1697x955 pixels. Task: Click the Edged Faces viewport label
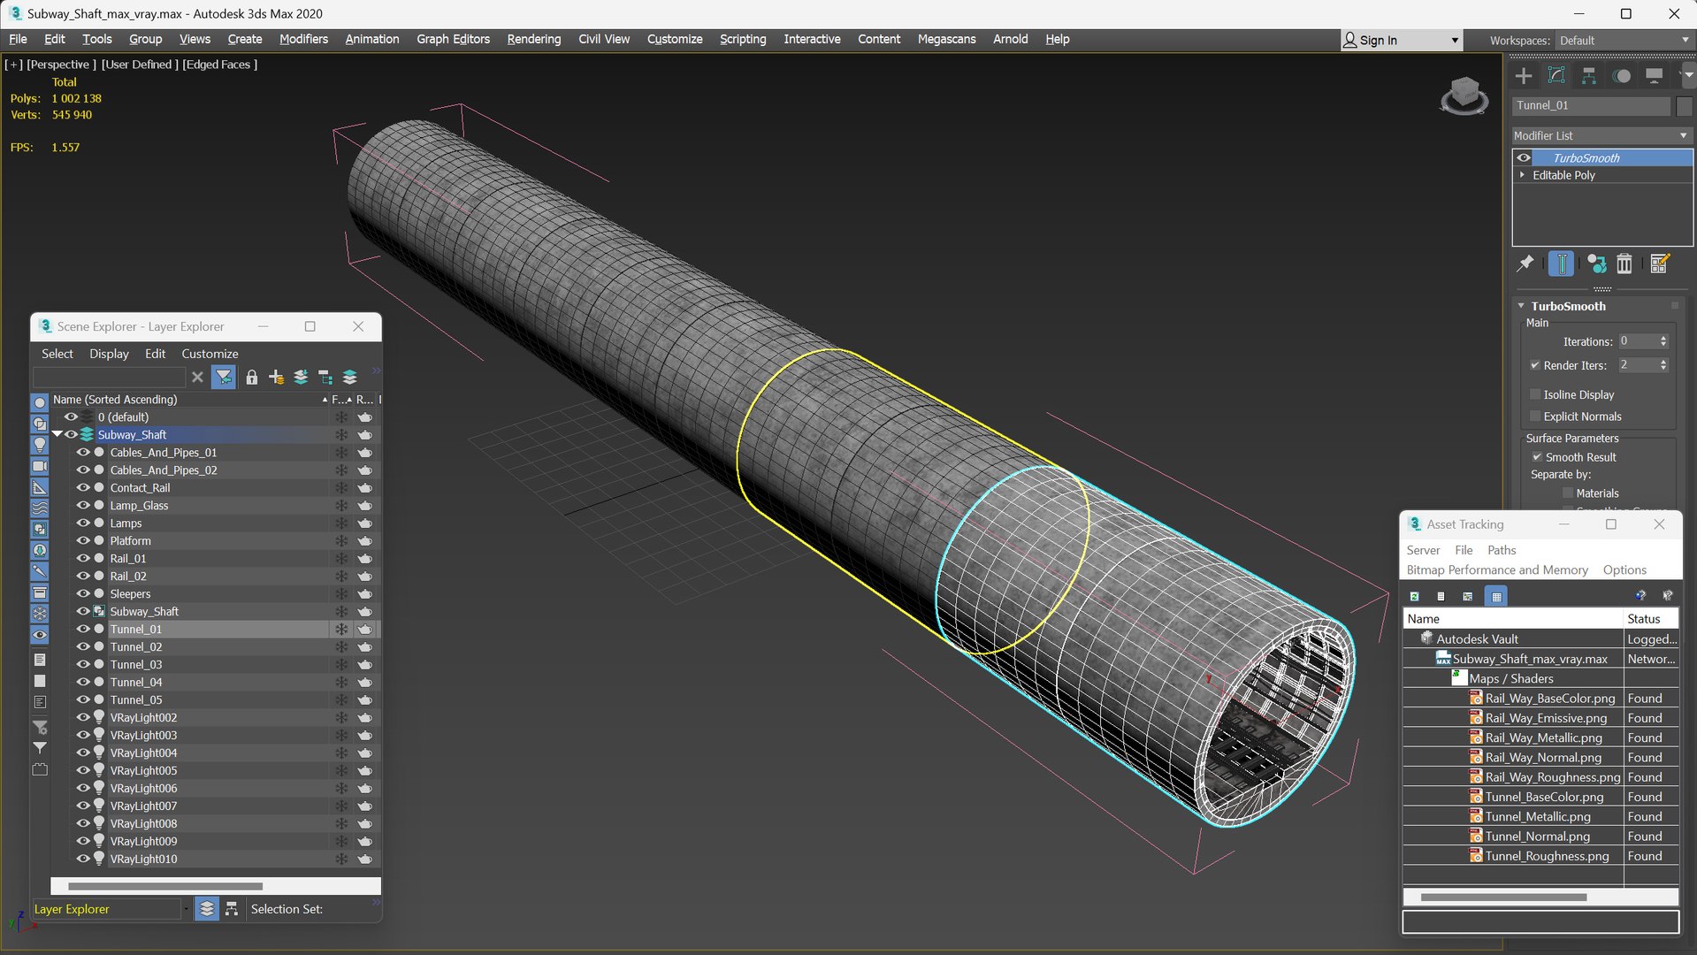[220, 65]
